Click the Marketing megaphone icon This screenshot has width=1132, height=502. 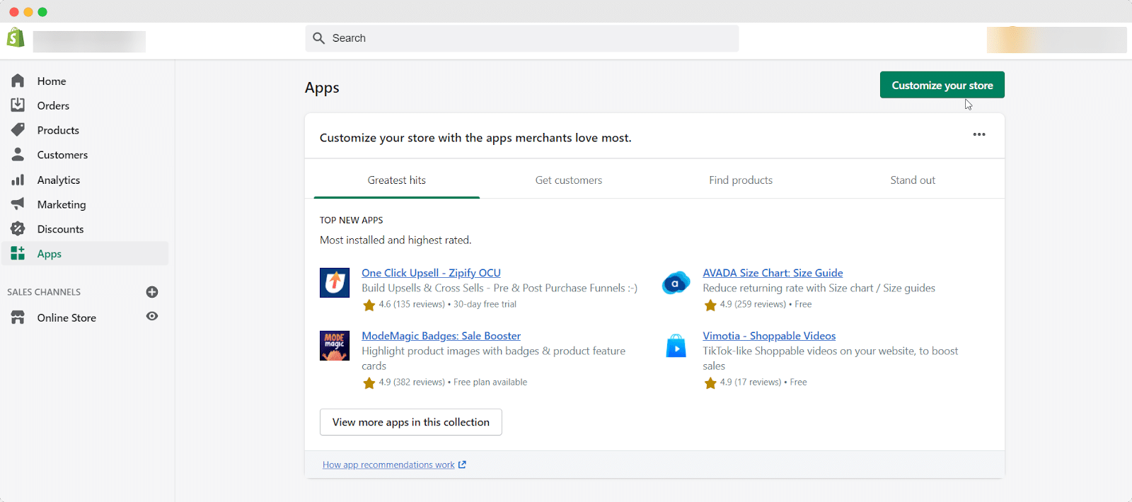(18, 204)
